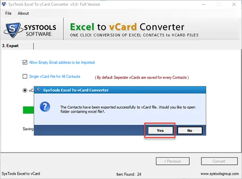The image size is (242, 179).
Task: Click the SysTools shield logo
Action: [13, 30]
